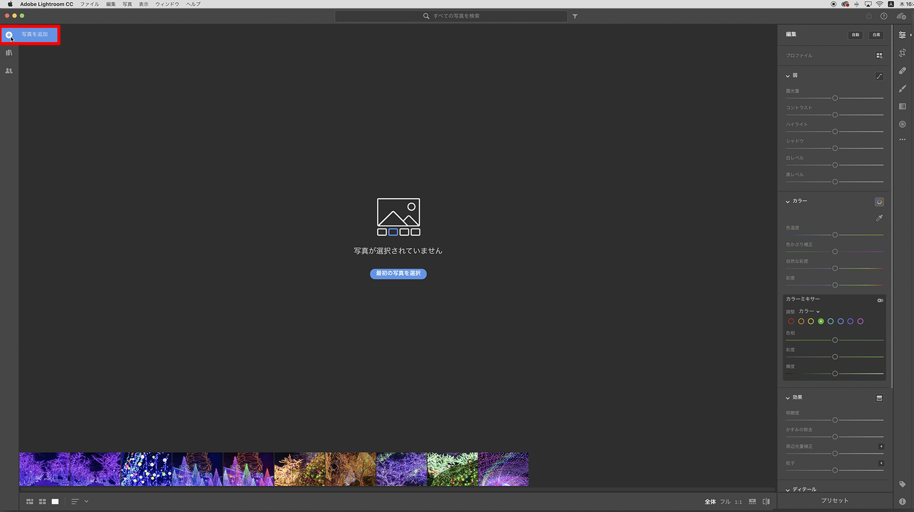Open the 調整 カラー dropdown
914x512 pixels.
coord(809,311)
